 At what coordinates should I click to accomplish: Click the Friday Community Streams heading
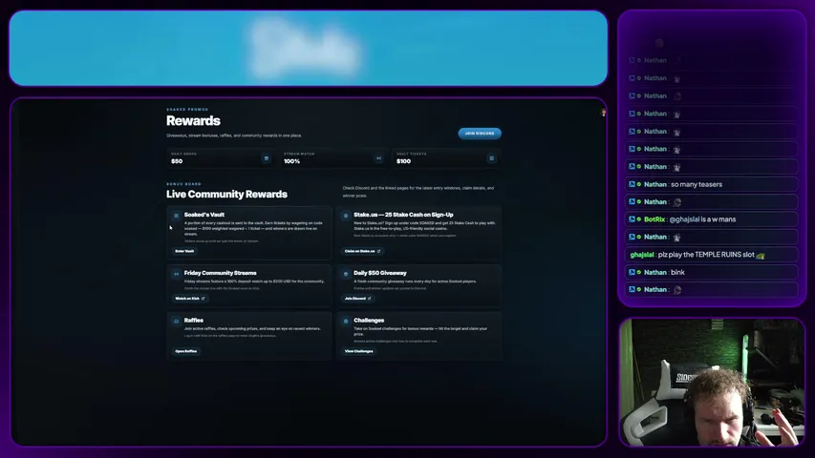[221, 273]
